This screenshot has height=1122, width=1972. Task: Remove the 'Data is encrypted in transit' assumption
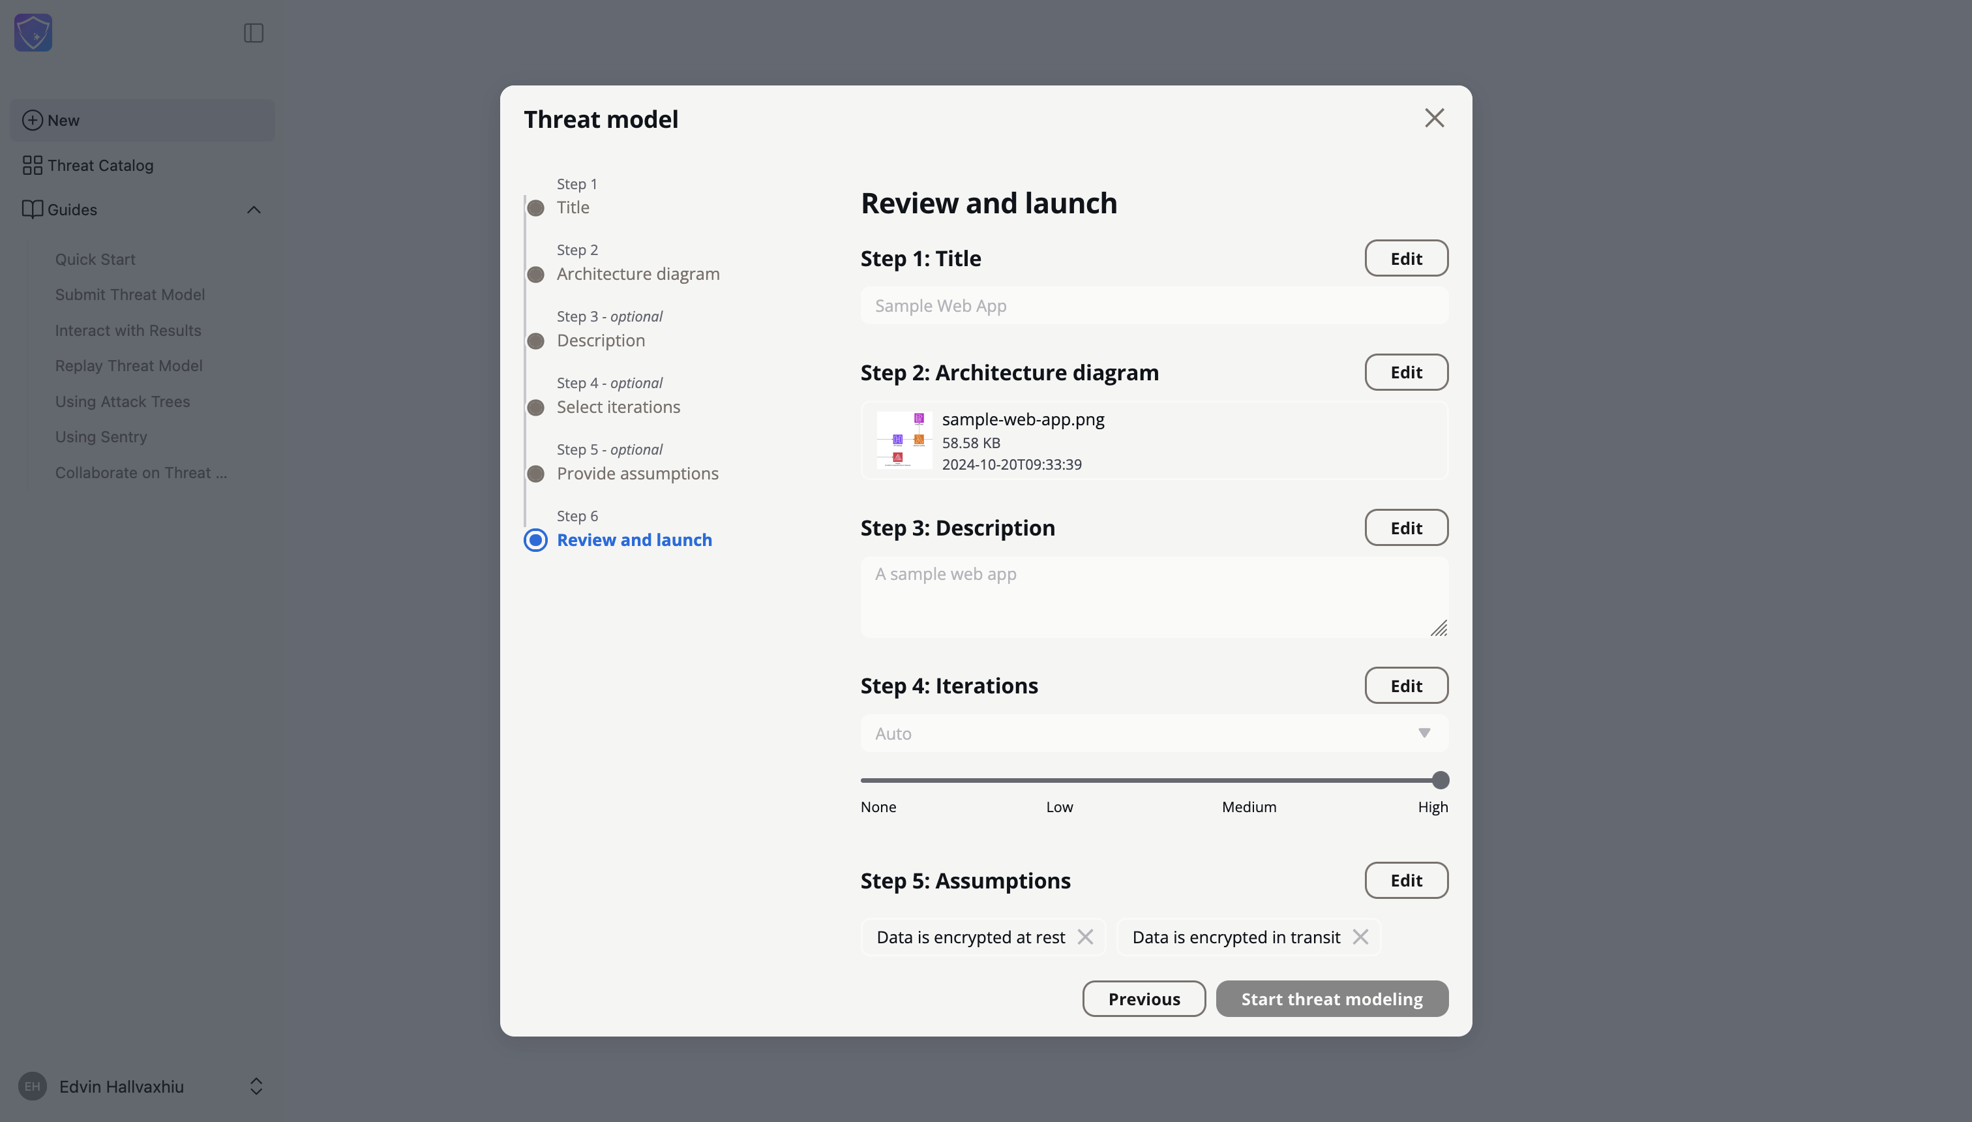point(1360,937)
